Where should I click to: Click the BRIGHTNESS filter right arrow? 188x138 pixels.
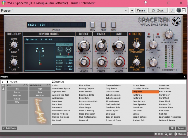[50, 85]
